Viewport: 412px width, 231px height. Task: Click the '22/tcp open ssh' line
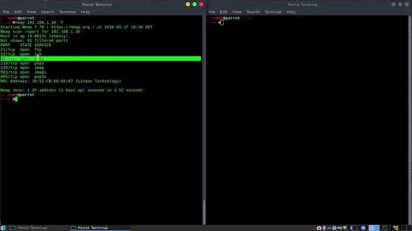tap(21, 54)
